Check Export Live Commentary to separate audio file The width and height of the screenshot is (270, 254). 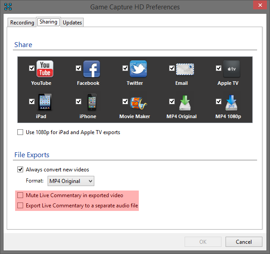20,206
